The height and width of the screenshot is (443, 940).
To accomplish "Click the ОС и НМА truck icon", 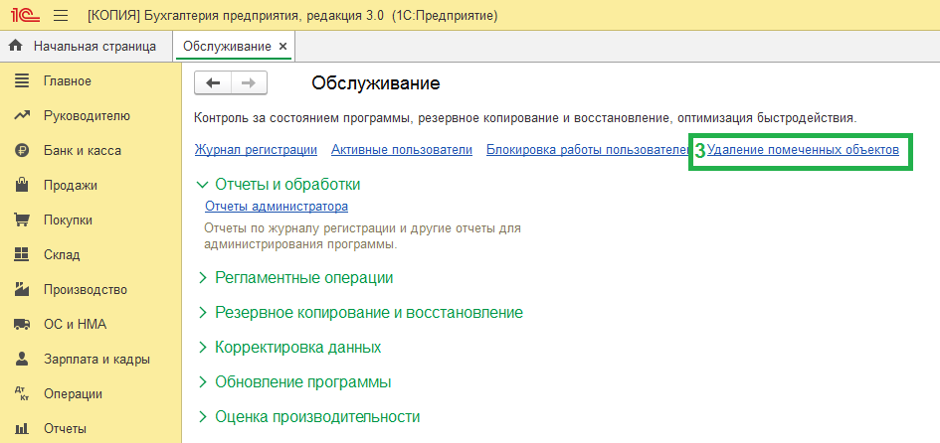I will tap(22, 325).
